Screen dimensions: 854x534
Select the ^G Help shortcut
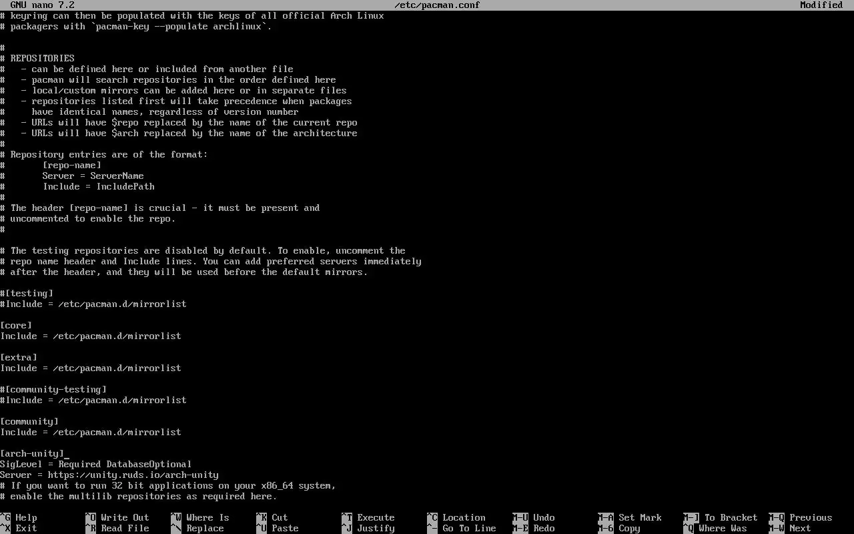point(19,517)
